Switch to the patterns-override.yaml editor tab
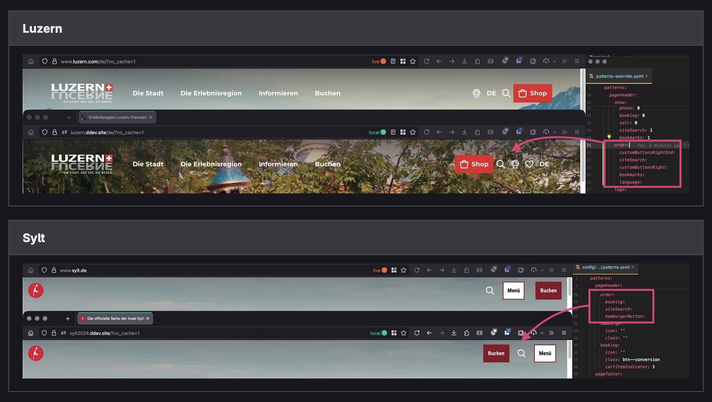 click(619, 76)
